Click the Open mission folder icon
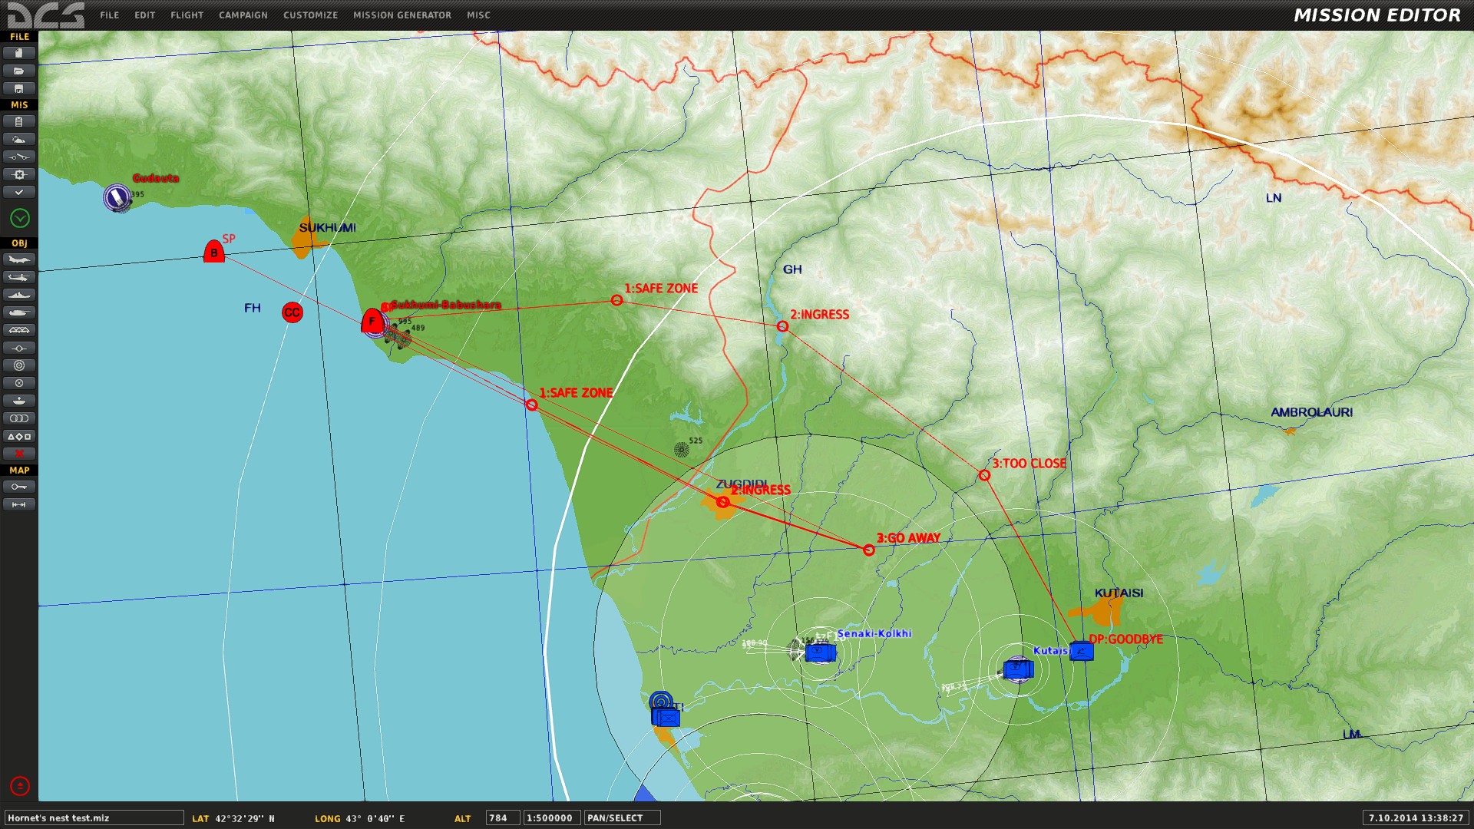Viewport: 1474px width, 829px height. pos(19,71)
